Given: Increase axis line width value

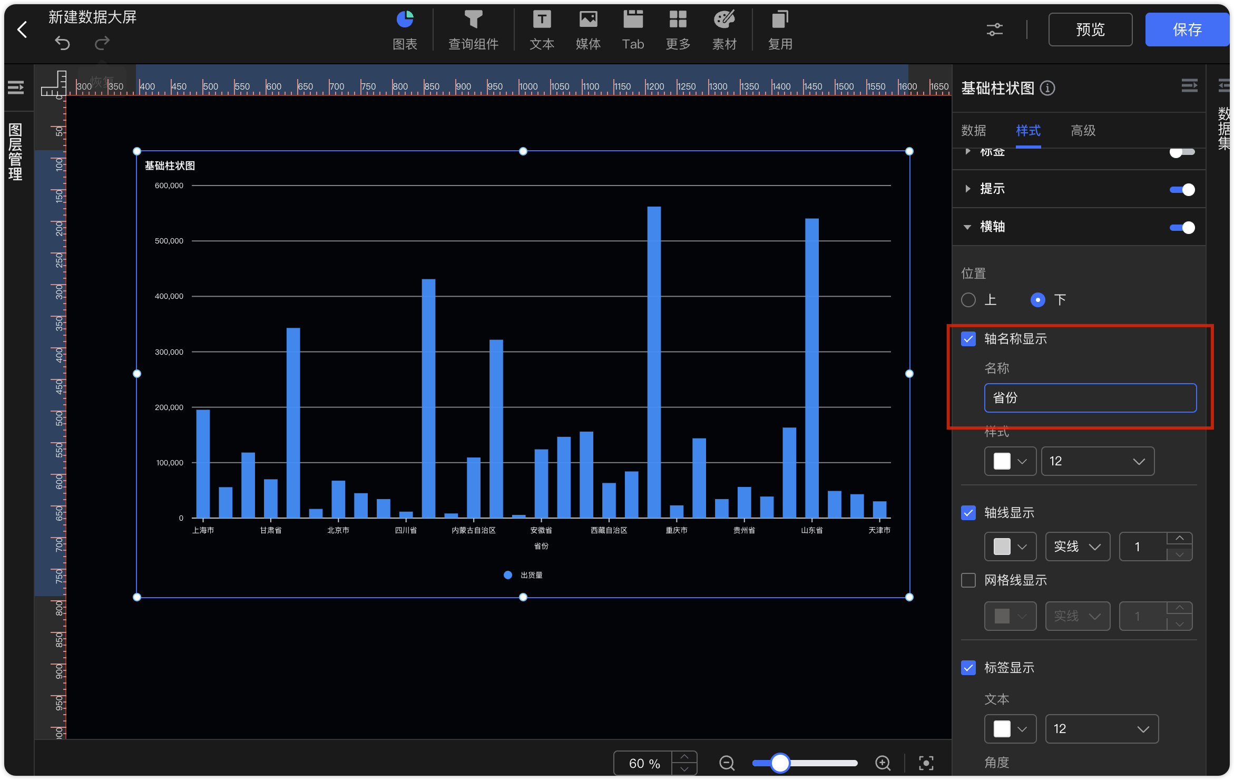Looking at the screenshot, I should pyautogui.click(x=1179, y=539).
